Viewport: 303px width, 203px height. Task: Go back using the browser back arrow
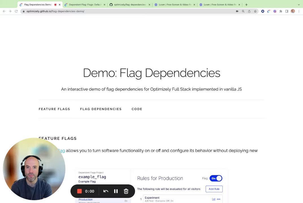coord(4,11)
